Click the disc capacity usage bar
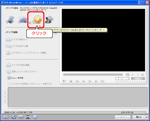150x121 pixels. click(83, 113)
